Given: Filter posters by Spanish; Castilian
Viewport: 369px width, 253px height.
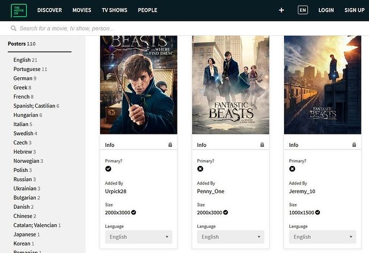Looking at the screenshot, I should (x=36, y=106).
